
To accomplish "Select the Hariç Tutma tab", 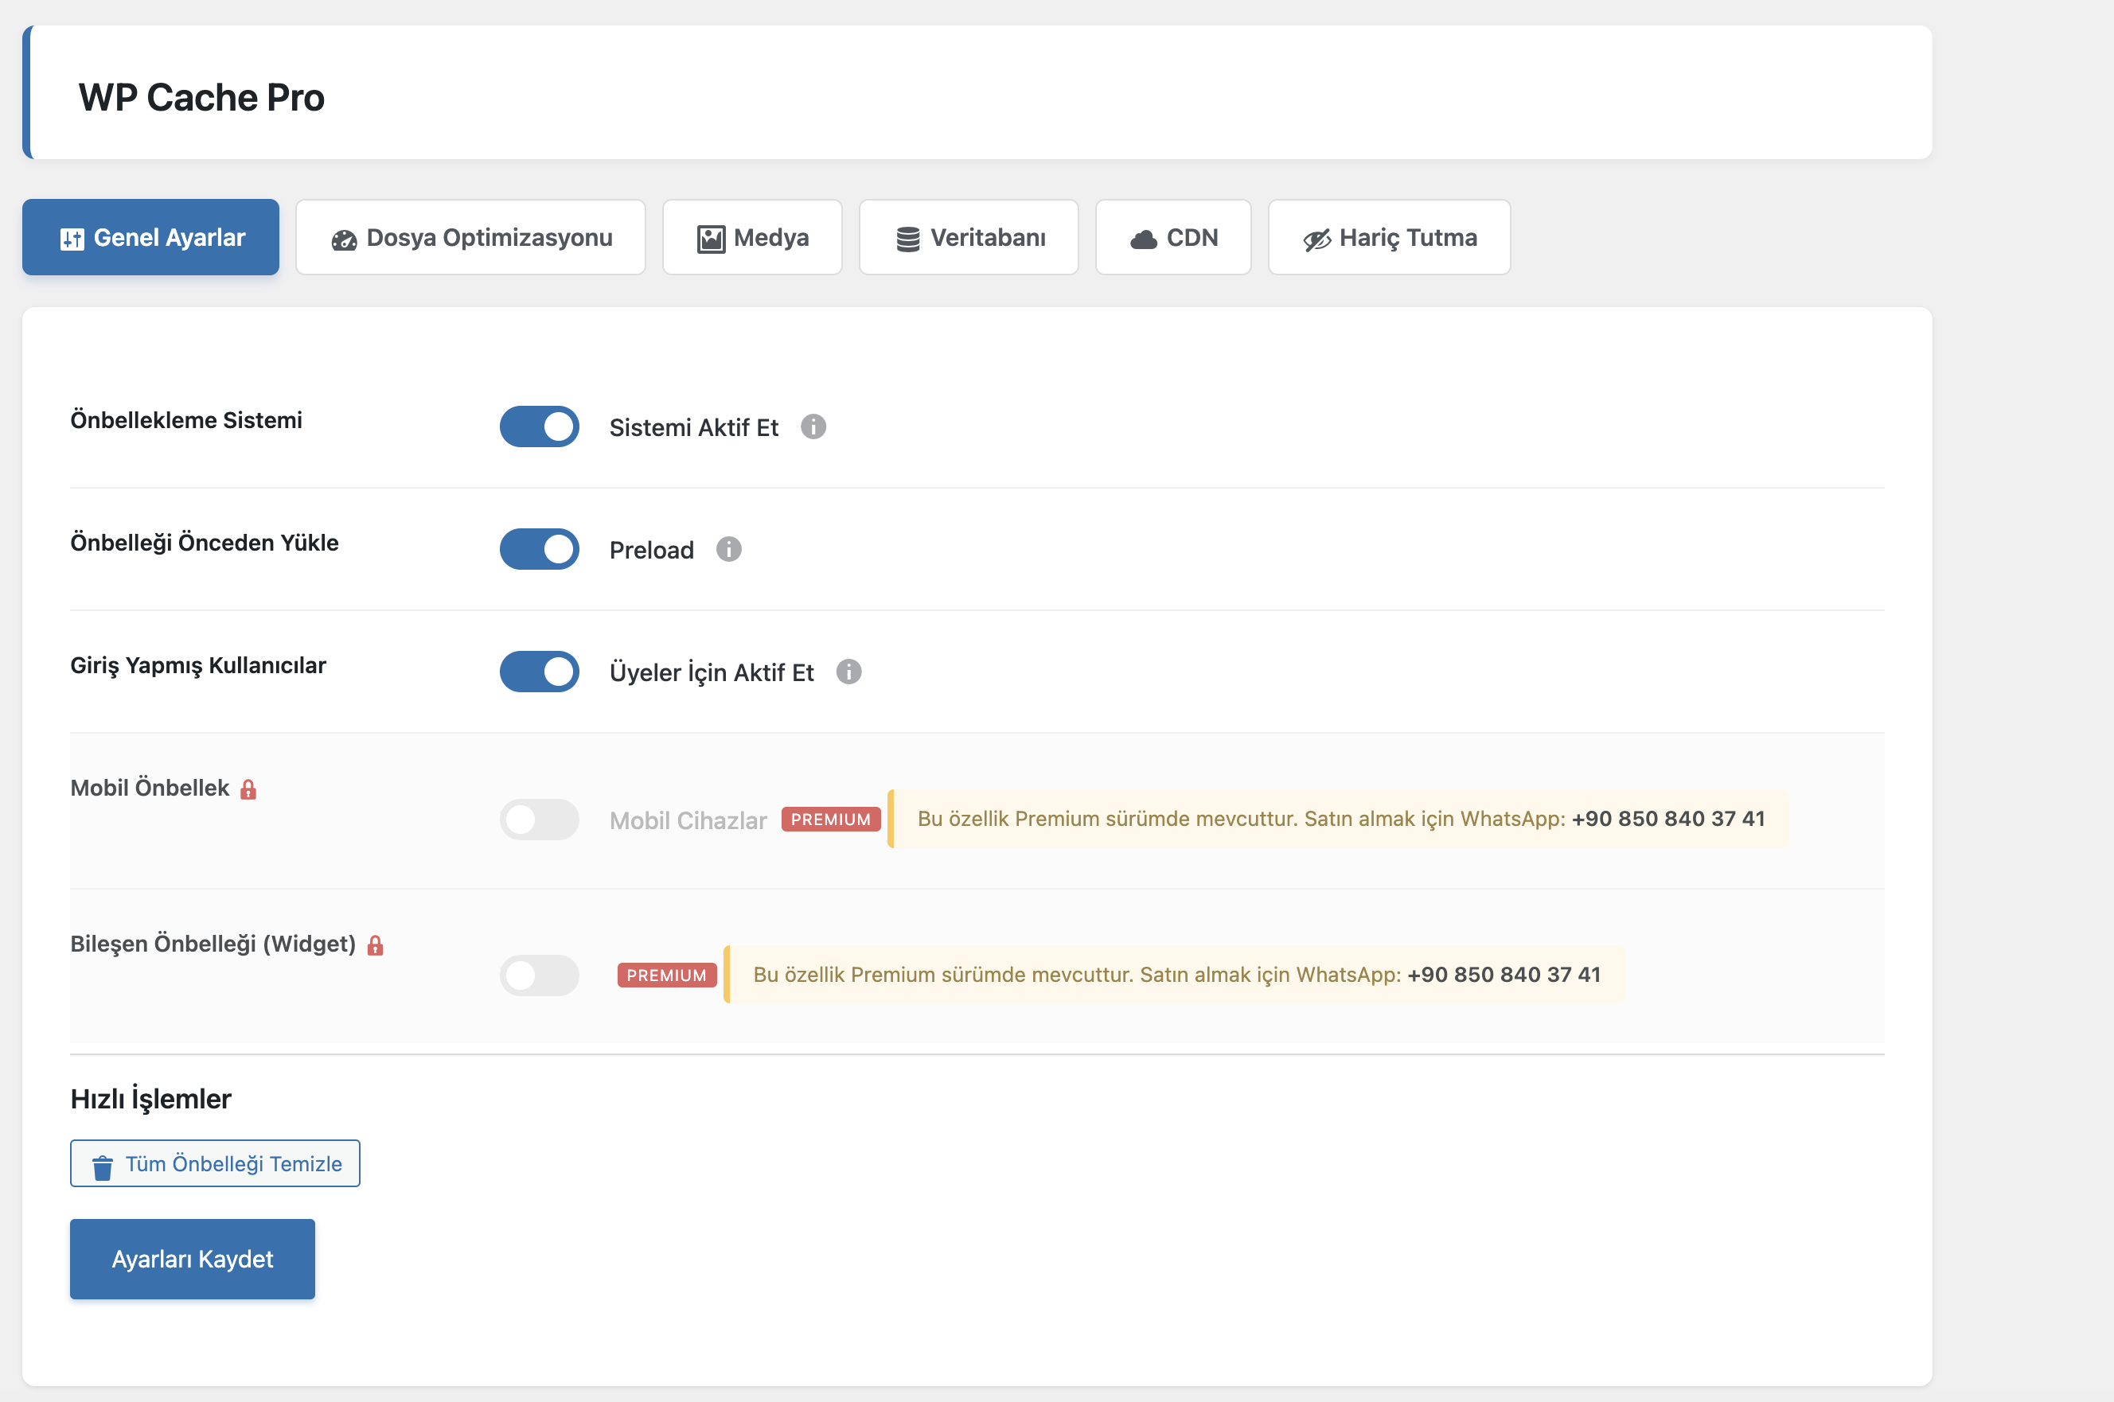I will point(1390,238).
